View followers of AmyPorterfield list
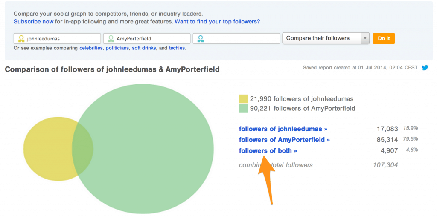This screenshot has height=216, width=437. (284, 140)
